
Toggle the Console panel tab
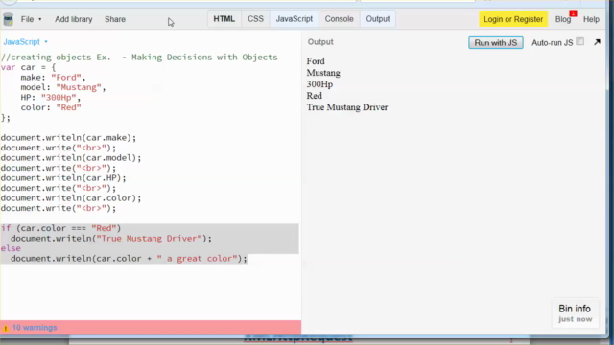(339, 19)
